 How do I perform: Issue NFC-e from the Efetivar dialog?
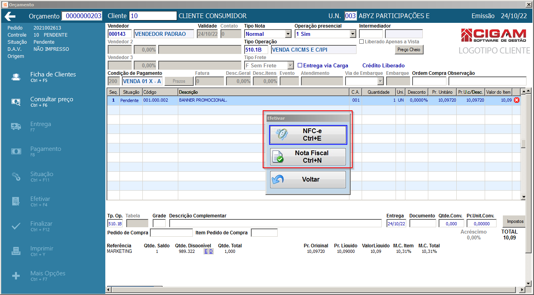click(x=308, y=135)
